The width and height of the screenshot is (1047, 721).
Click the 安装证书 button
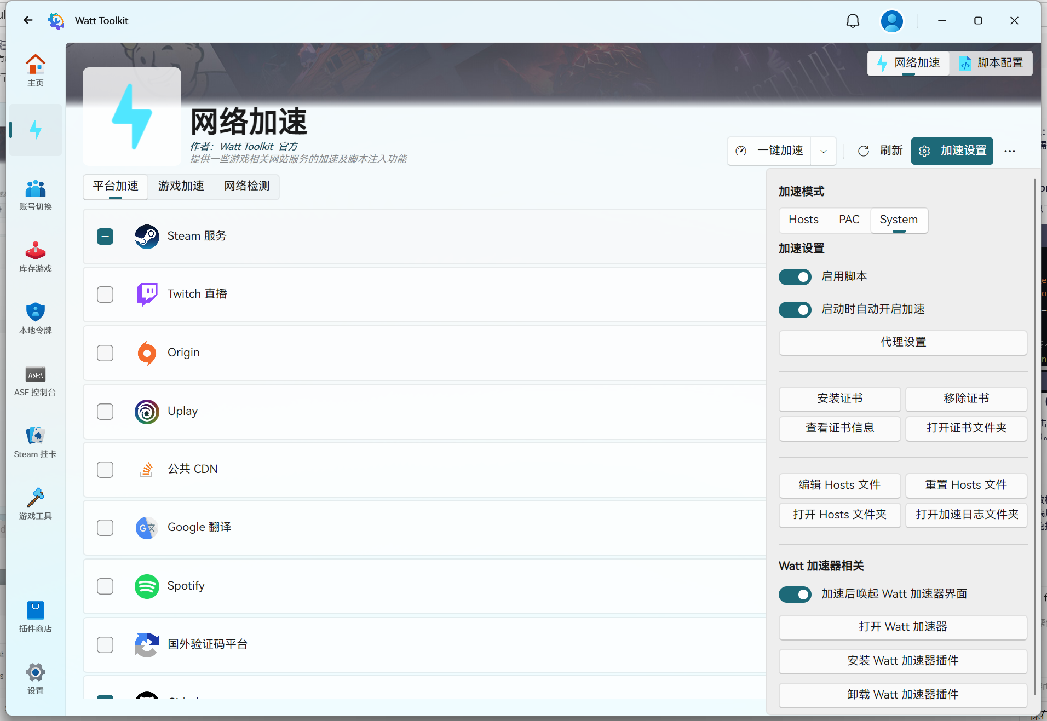click(x=839, y=399)
